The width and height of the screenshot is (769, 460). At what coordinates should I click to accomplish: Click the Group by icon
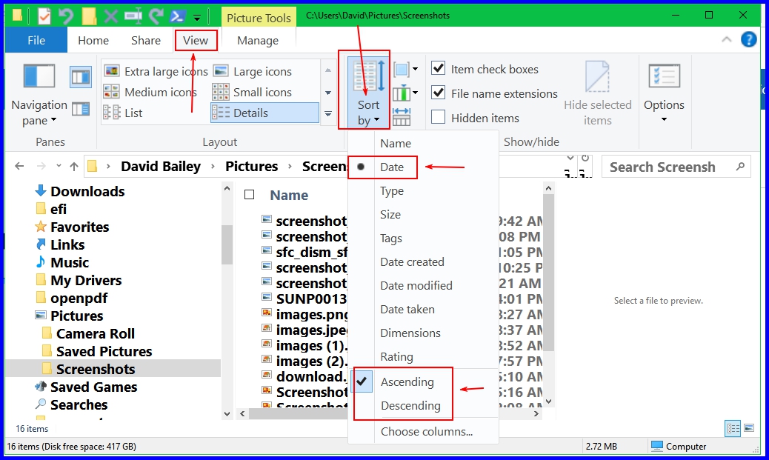point(402,70)
